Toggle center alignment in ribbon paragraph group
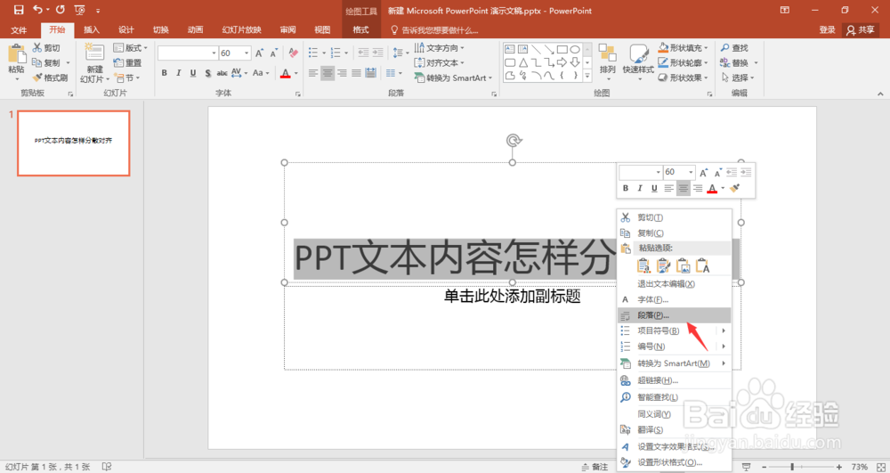The image size is (890, 473). (x=328, y=73)
